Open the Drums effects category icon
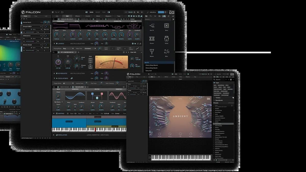The width and height of the screenshot is (306, 172). click(x=152, y=39)
